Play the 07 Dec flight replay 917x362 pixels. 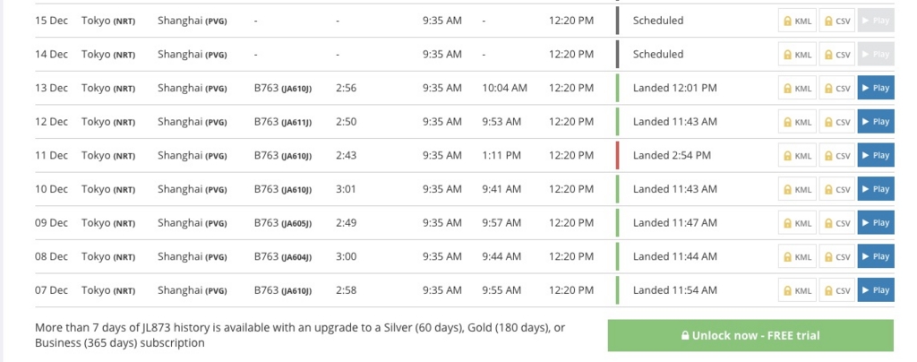pyautogui.click(x=875, y=289)
